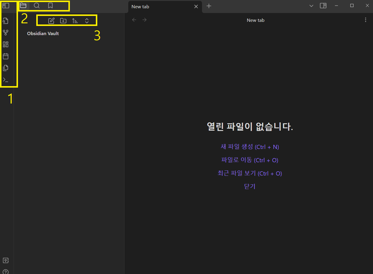Click the '파일로 이동 (Ctrl + O)' link

tap(250, 160)
